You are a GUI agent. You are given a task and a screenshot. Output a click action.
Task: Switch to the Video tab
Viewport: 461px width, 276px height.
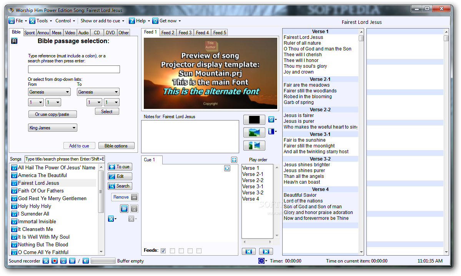(70, 33)
